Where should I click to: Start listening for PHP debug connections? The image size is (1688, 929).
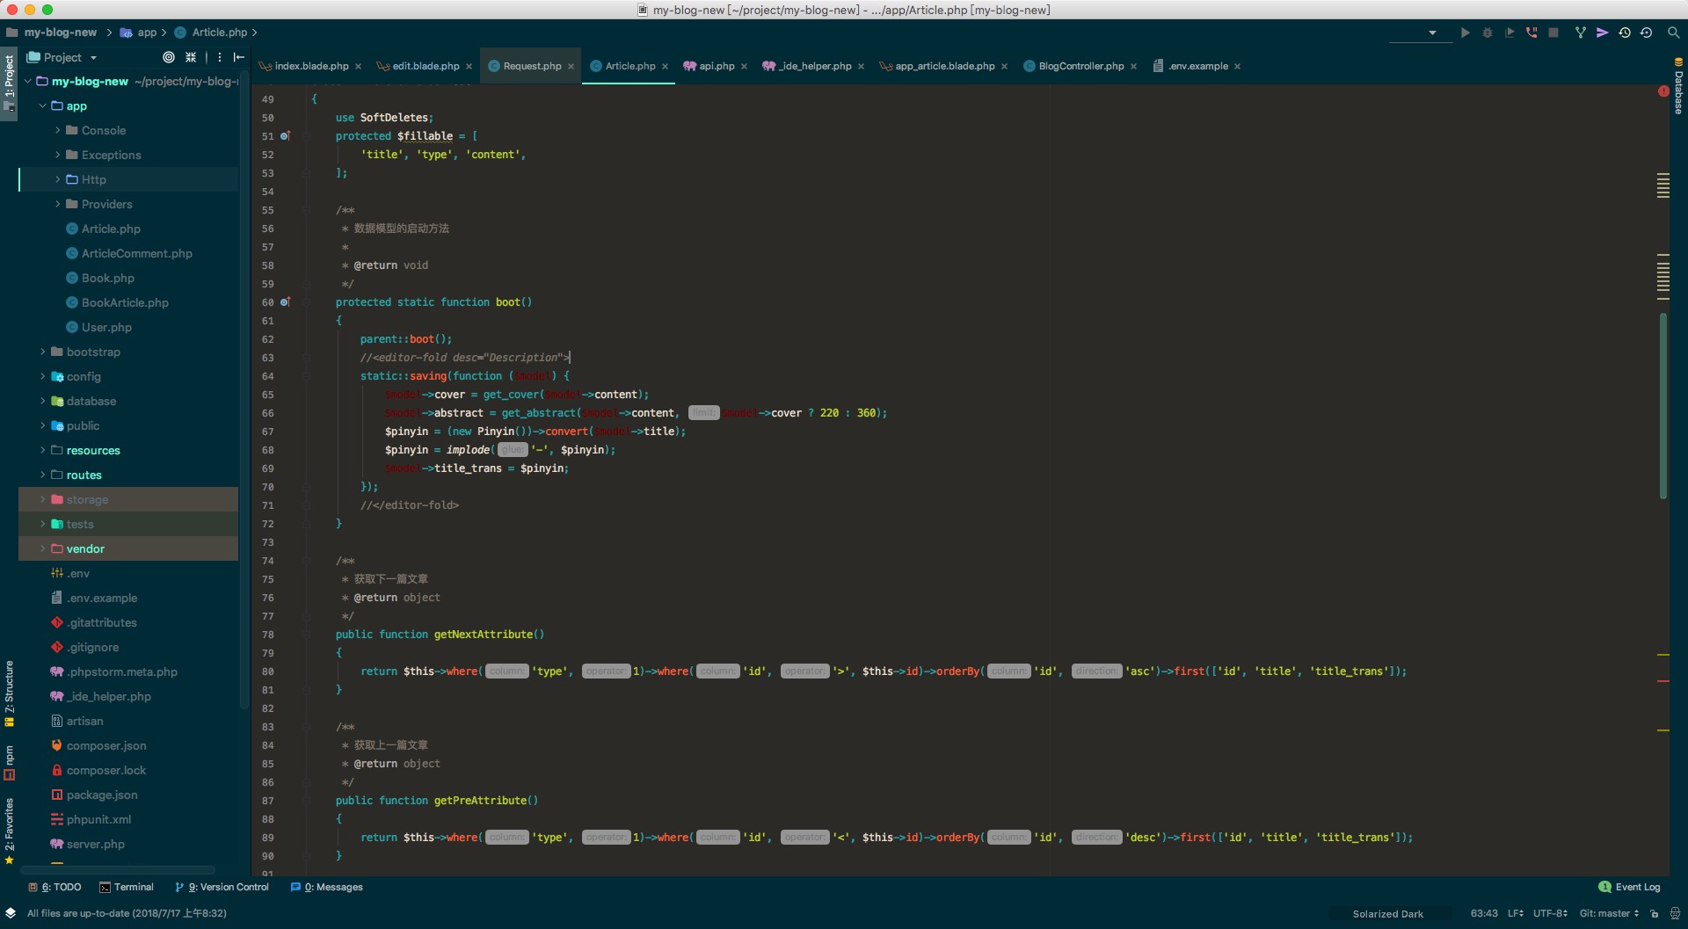pyautogui.click(x=1532, y=33)
